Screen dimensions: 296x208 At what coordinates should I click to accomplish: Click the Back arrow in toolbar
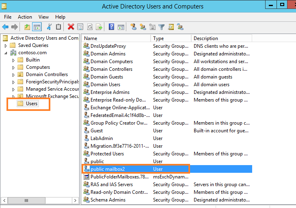(x=5, y=27)
